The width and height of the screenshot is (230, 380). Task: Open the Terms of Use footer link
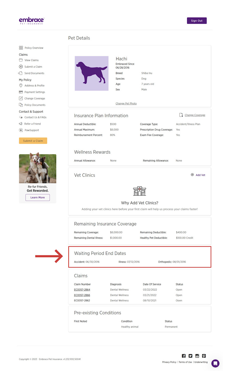click(x=185, y=362)
